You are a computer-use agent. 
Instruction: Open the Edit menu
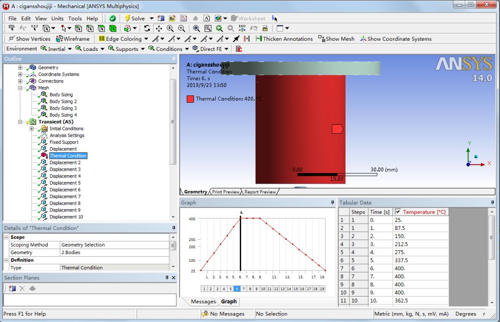(26, 19)
